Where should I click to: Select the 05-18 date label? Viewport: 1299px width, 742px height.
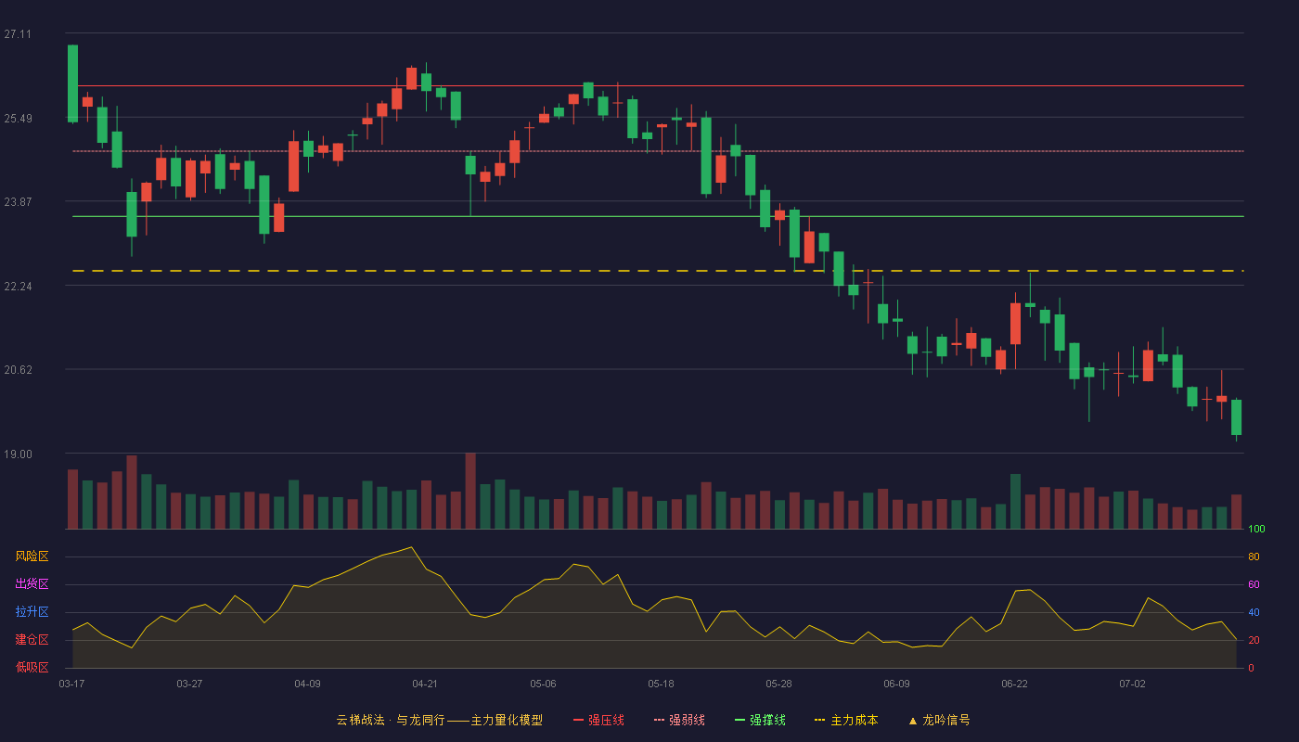pyautogui.click(x=661, y=684)
